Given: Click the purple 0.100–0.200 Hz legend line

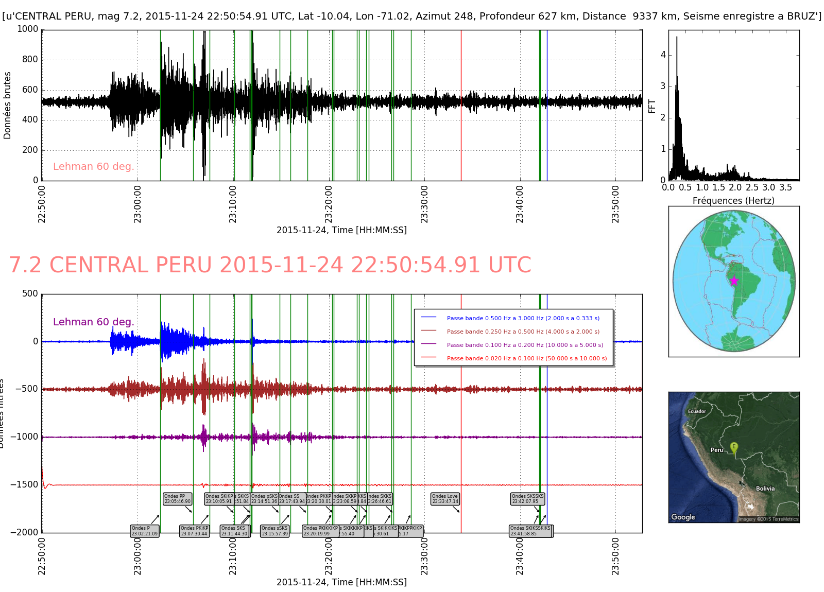Looking at the screenshot, I should pyautogui.click(x=428, y=344).
